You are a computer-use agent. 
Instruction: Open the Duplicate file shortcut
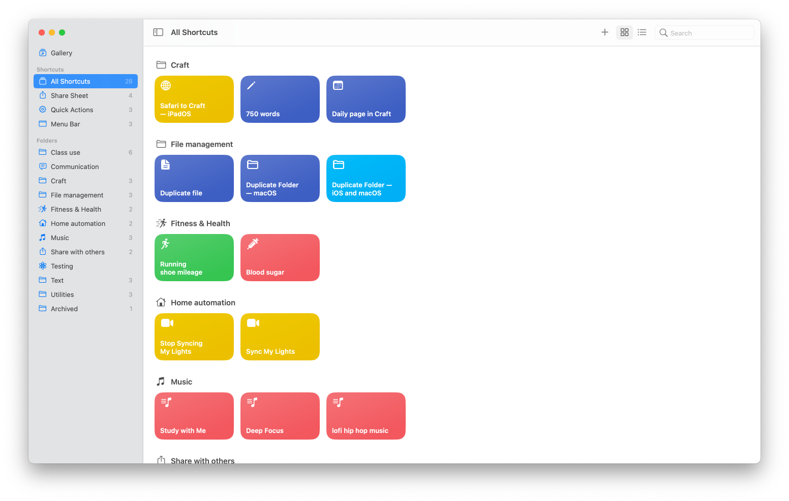(x=194, y=178)
